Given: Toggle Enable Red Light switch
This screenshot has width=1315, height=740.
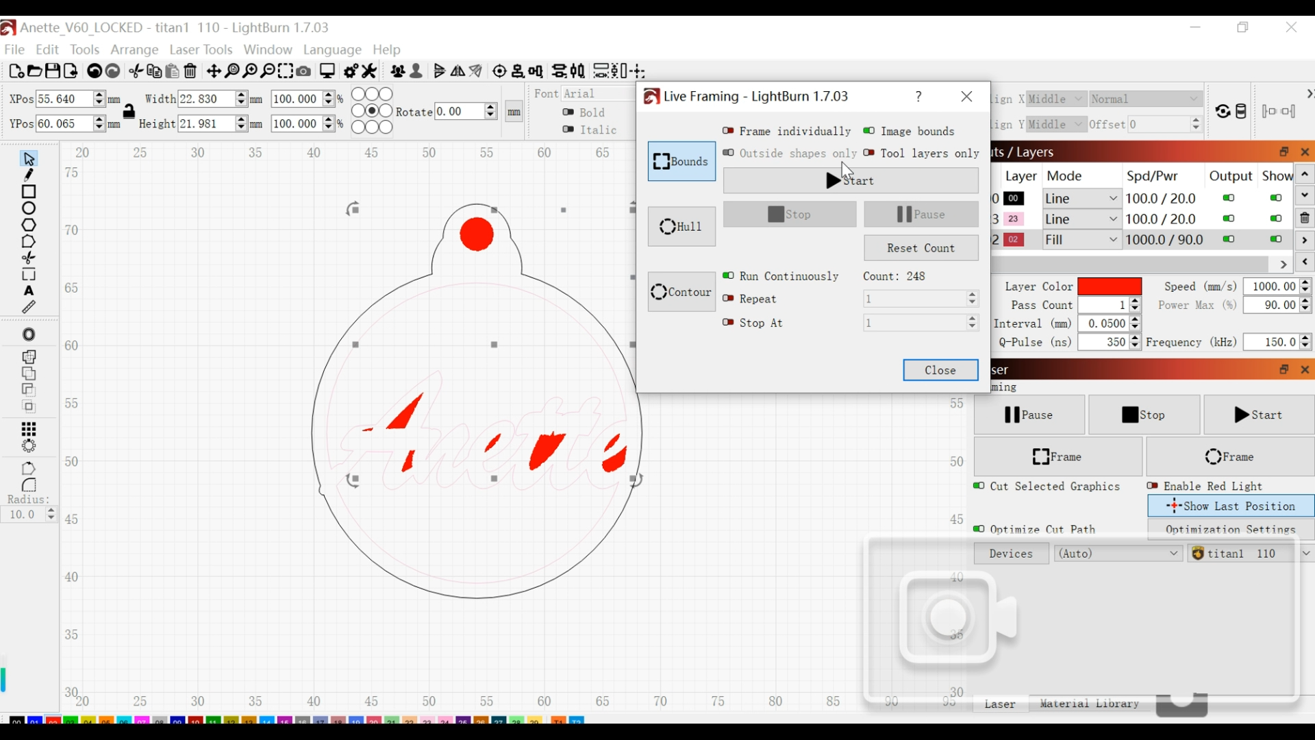Looking at the screenshot, I should click(1153, 486).
